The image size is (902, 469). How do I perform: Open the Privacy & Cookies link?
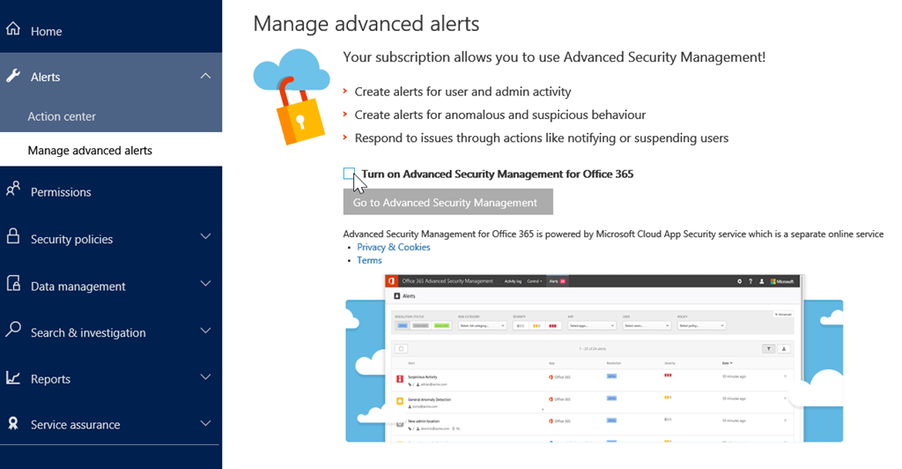pos(393,247)
